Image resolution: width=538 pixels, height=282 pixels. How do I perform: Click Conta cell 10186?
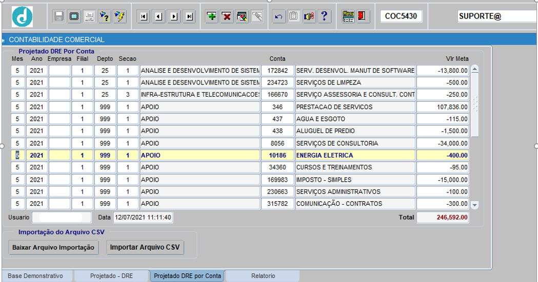(x=277, y=156)
